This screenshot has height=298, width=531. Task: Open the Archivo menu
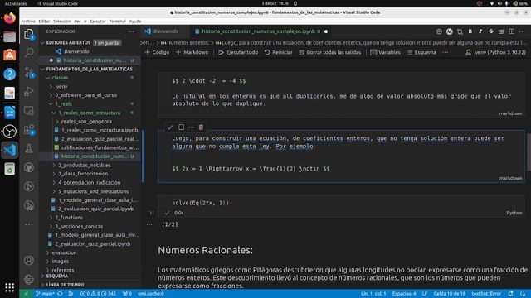click(27, 21)
